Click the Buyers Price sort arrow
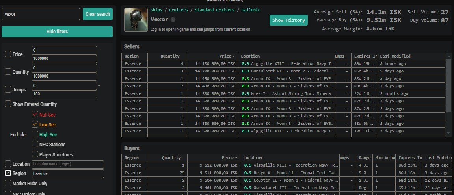454x195 pixels. 236,158
